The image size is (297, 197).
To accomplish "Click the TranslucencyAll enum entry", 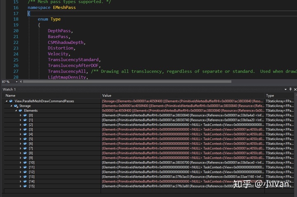I will coord(67,71).
